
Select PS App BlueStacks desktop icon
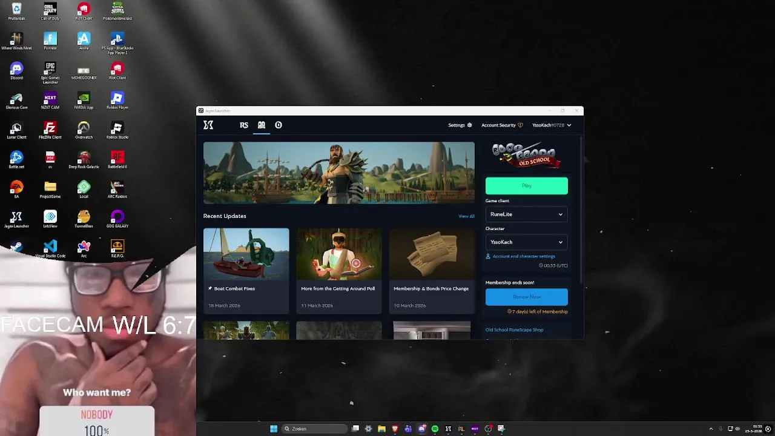tap(117, 44)
